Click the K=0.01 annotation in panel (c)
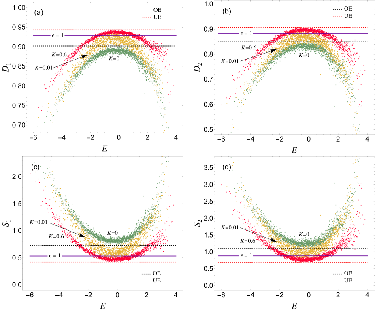The image size is (375, 311). click(x=38, y=223)
